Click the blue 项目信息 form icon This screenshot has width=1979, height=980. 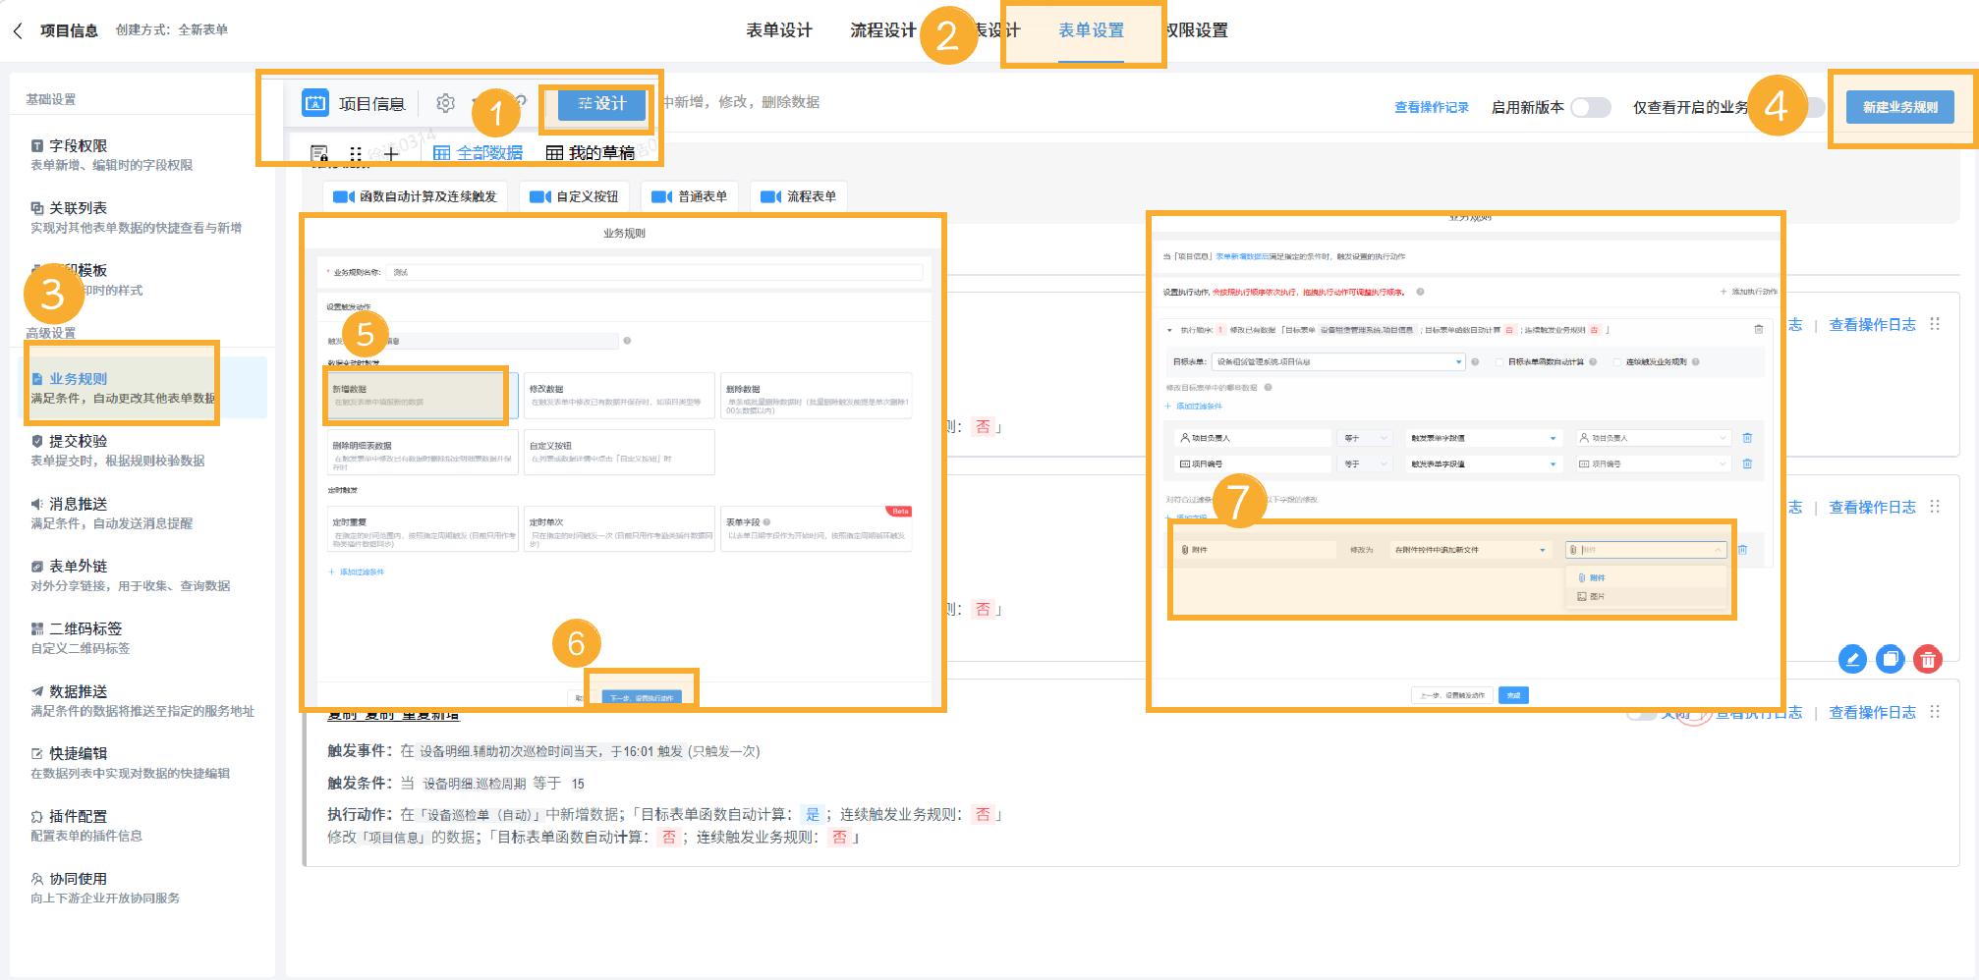(316, 102)
